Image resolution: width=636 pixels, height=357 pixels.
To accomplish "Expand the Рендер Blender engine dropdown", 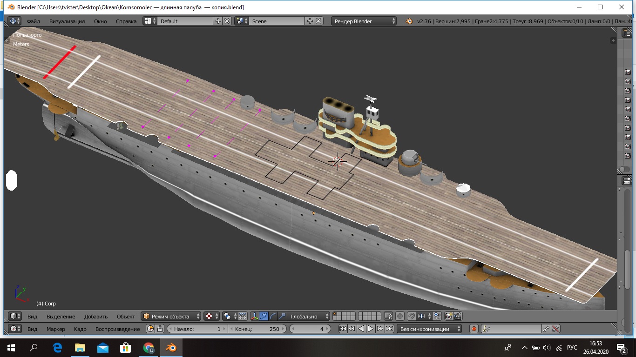I will click(364, 21).
